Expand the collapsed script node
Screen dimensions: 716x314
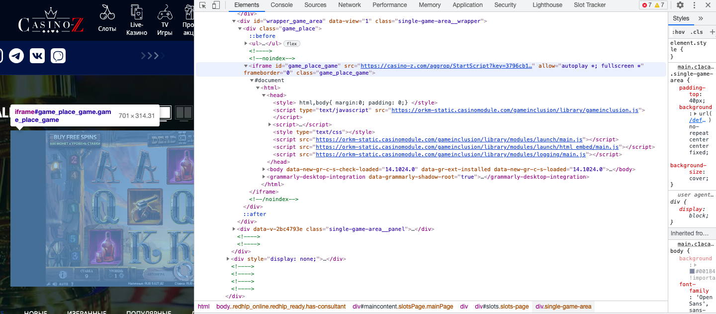269,125
